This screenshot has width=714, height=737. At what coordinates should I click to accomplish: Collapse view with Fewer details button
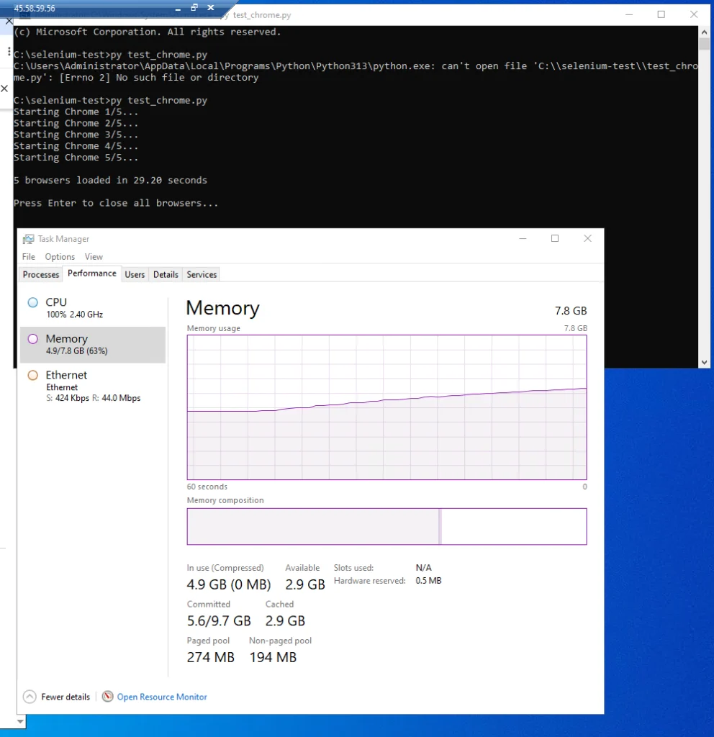pyautogui.click(x=56, y=697)
